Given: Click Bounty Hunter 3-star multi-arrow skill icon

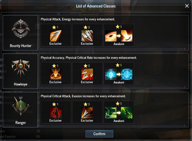Looking at the screenshot, I should (x=87, y=36).
